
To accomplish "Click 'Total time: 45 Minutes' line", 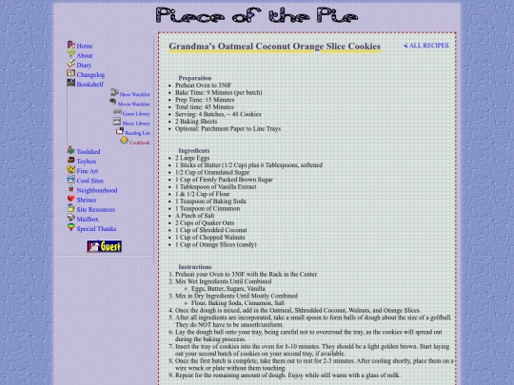I will tap(205, 107).
